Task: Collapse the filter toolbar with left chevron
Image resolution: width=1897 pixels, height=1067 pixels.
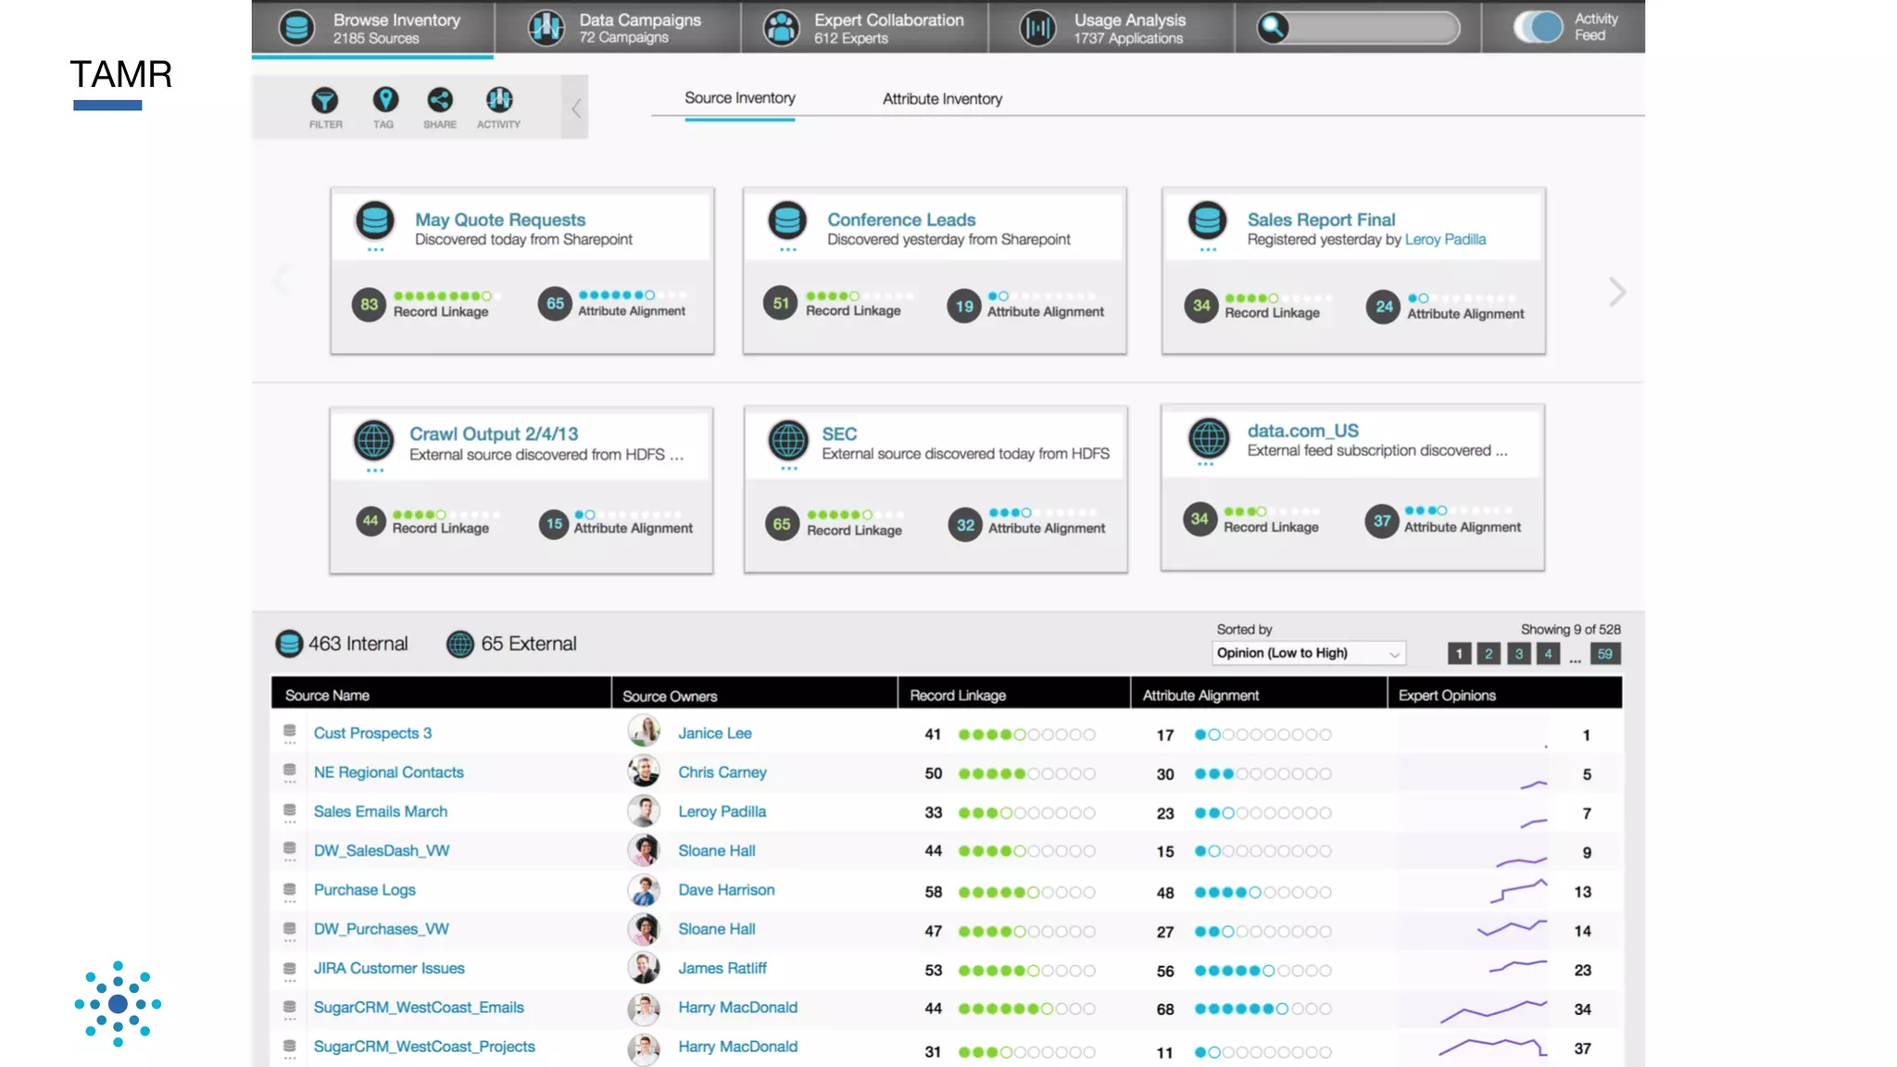Action: click(x=575, y=108)
